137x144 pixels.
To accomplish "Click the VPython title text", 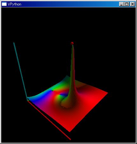I will (x=14, y=4).
